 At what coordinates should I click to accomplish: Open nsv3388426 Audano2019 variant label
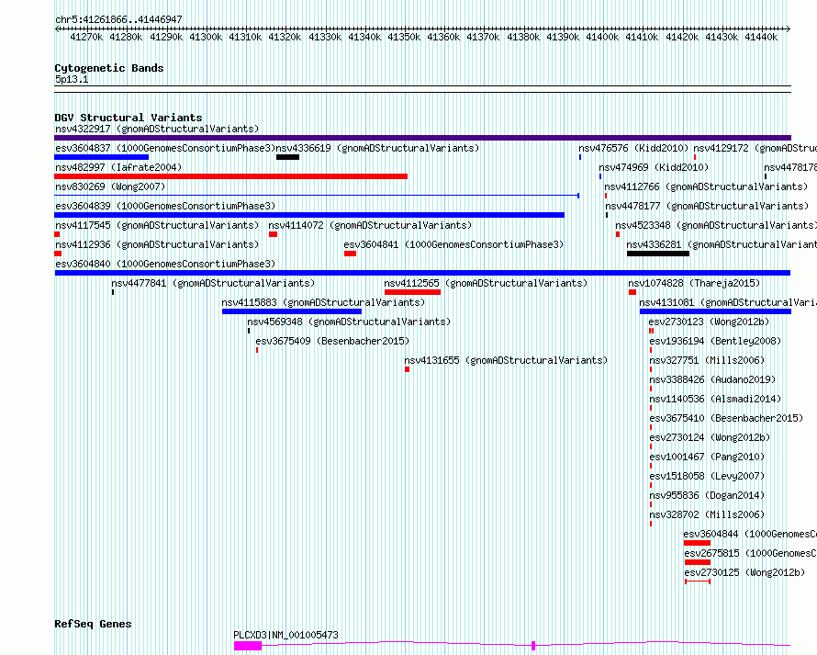coord(712,379)
